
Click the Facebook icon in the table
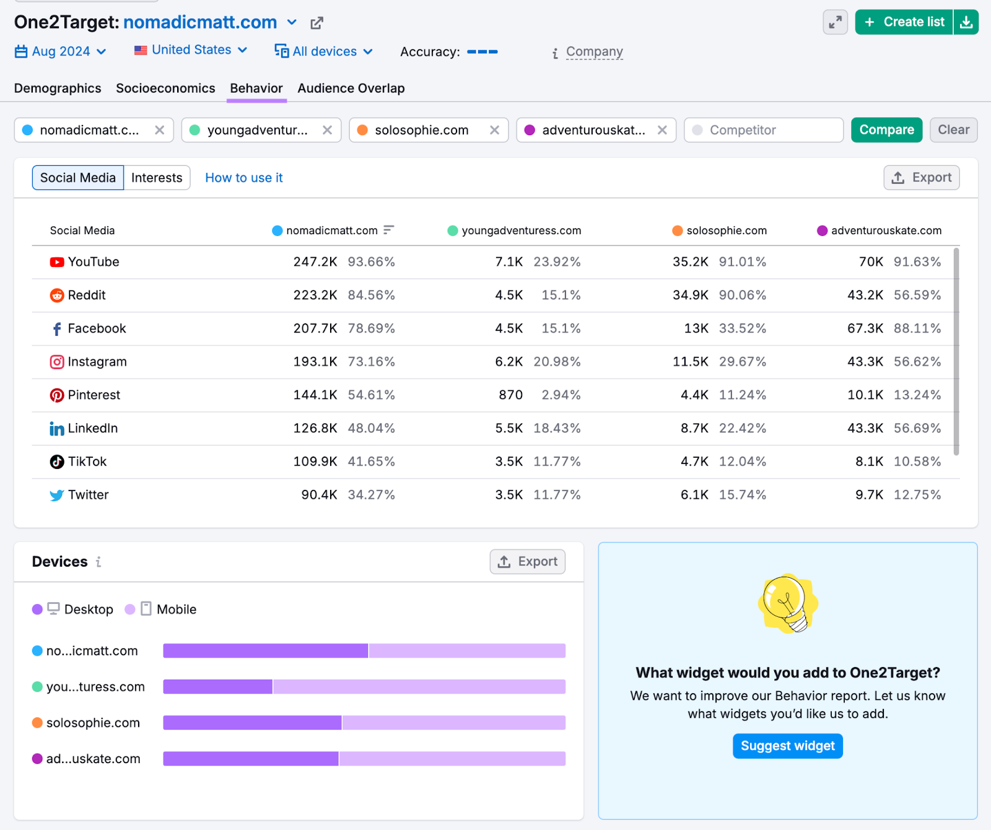(x=57, y=329)
